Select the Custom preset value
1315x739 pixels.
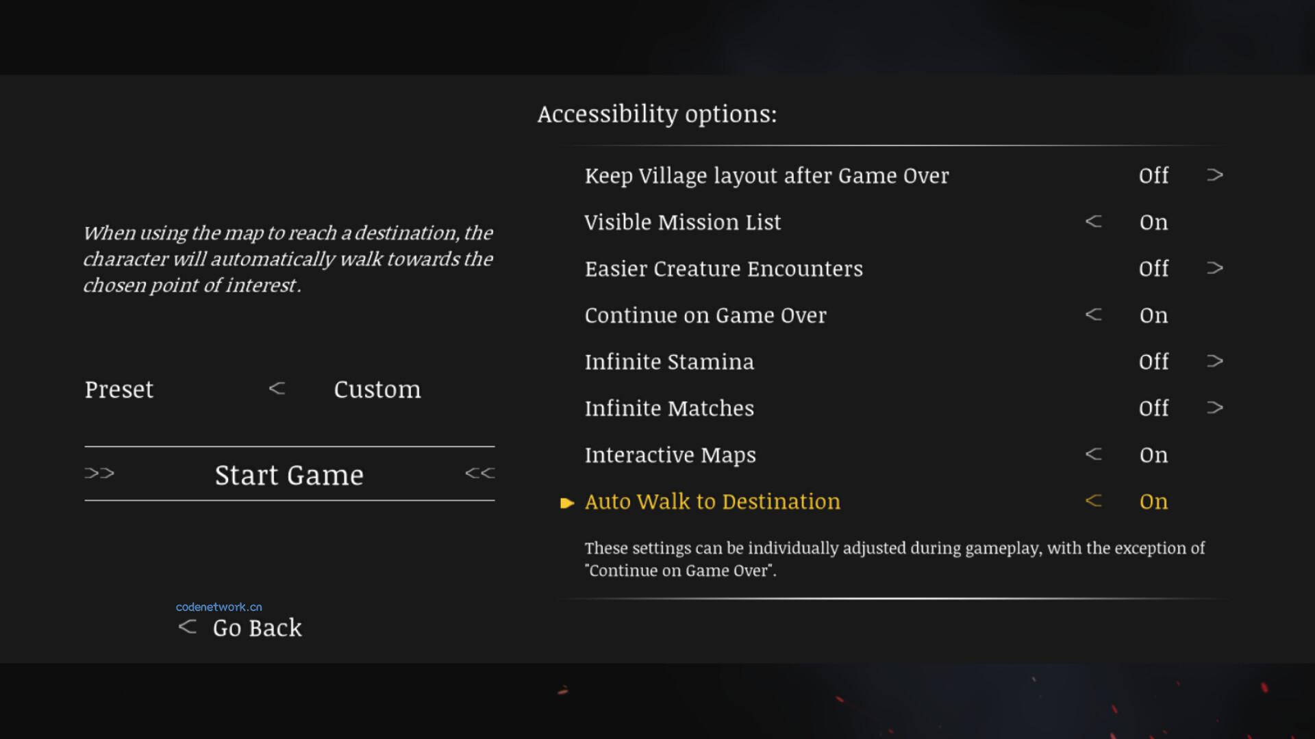(377, 389)
